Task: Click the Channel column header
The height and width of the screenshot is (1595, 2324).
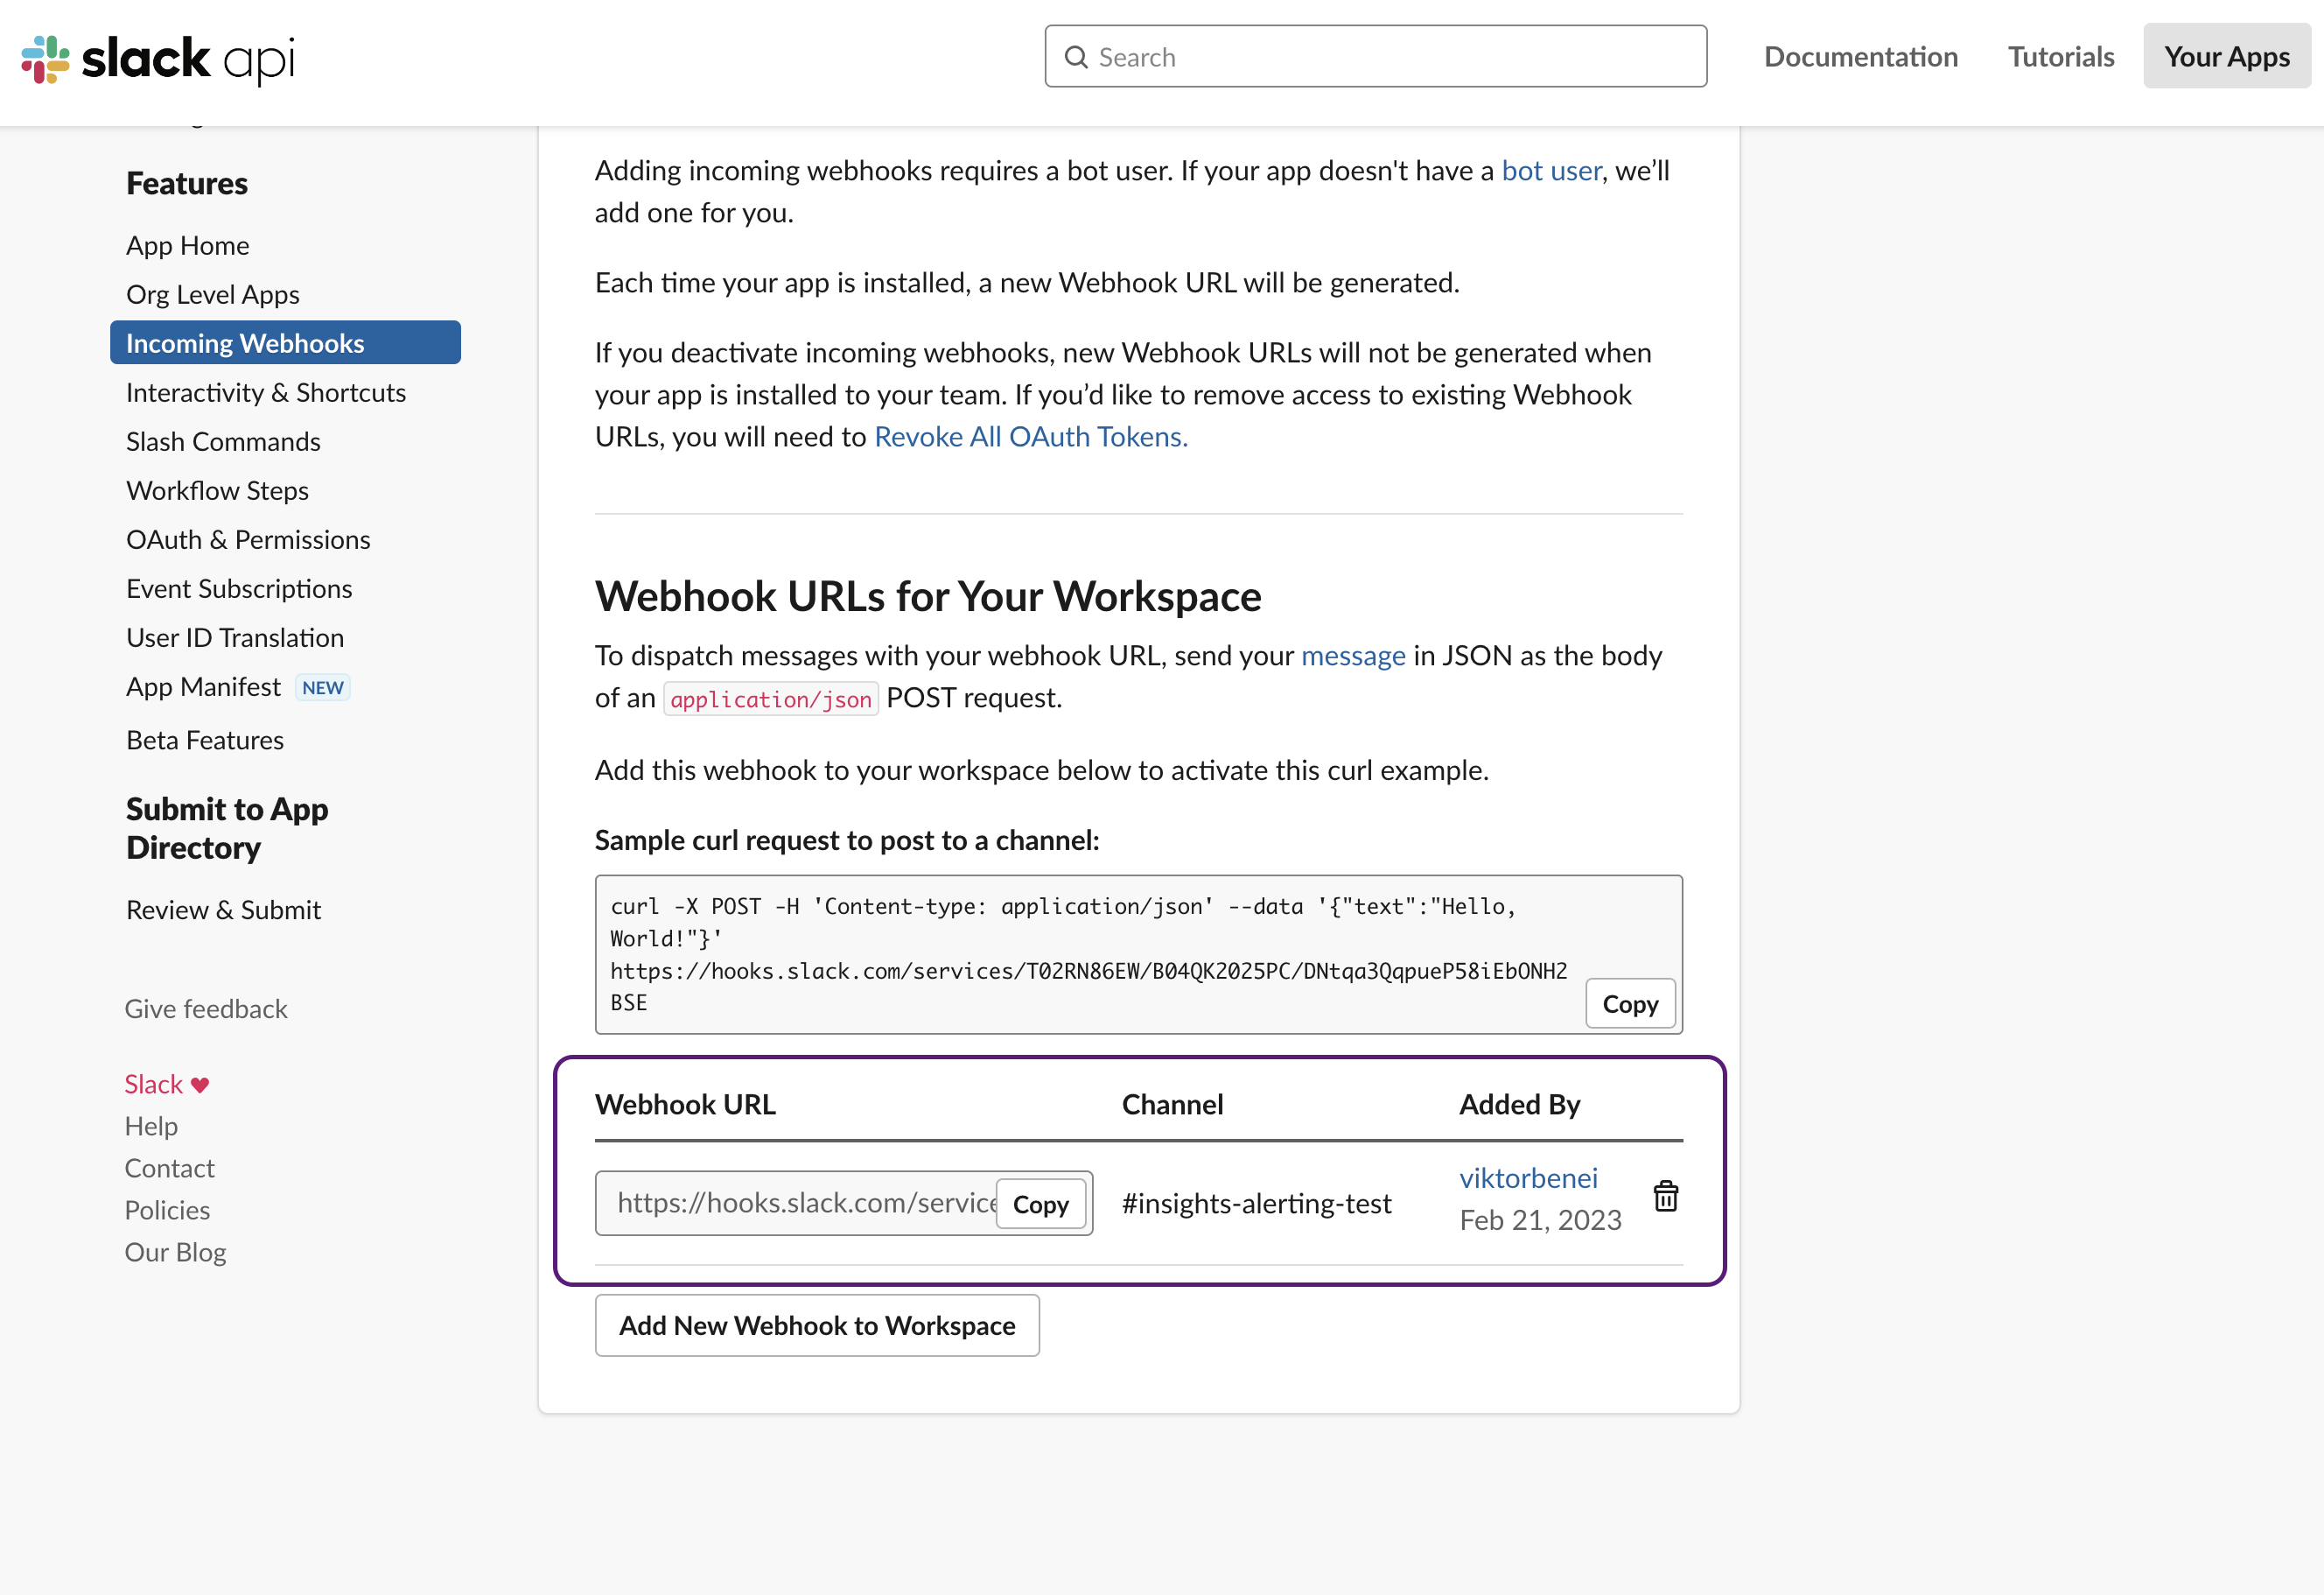Action: coord(1172,1105)
